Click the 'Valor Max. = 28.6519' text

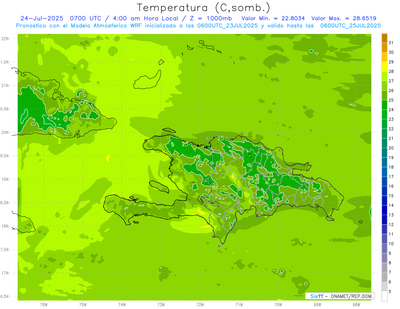[344, 18]
